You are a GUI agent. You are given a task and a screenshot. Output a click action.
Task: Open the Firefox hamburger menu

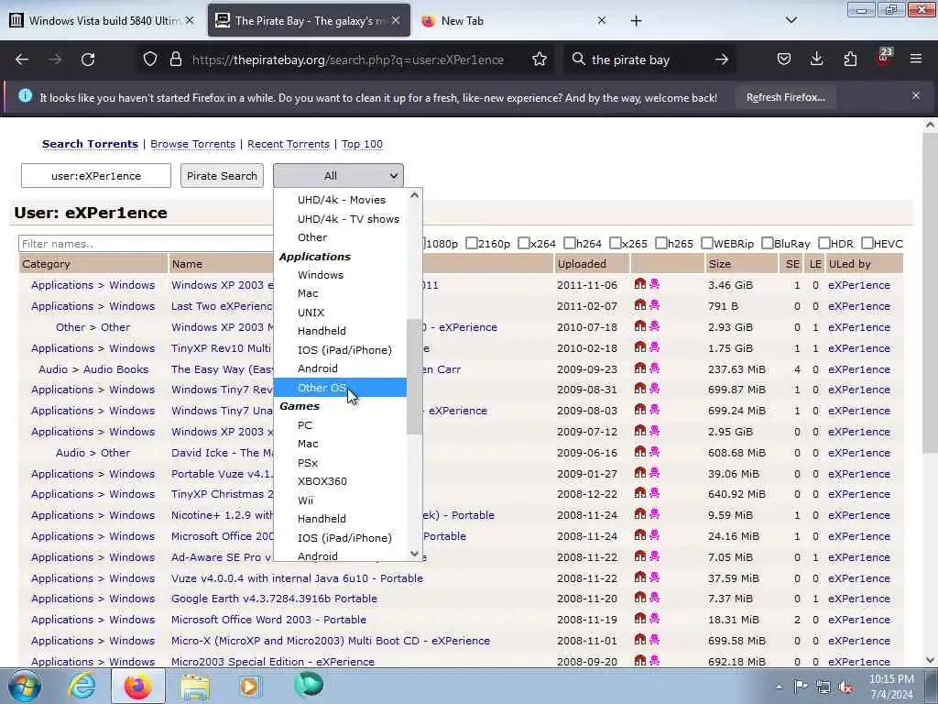click(x=916, y=60)
